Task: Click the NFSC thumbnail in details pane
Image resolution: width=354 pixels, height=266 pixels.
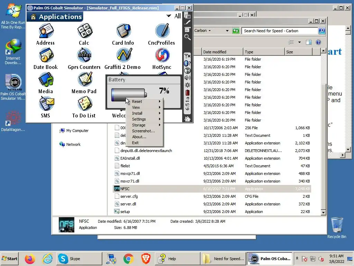Action: [x=66, y=224]
